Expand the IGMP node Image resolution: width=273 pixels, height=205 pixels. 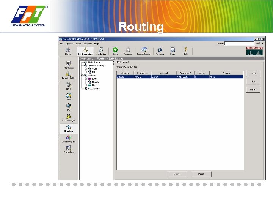pos(86,79)
